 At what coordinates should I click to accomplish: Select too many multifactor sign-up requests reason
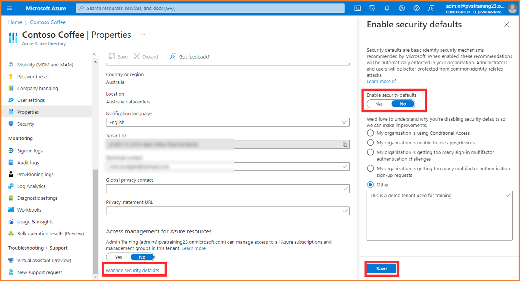[370, 169]
